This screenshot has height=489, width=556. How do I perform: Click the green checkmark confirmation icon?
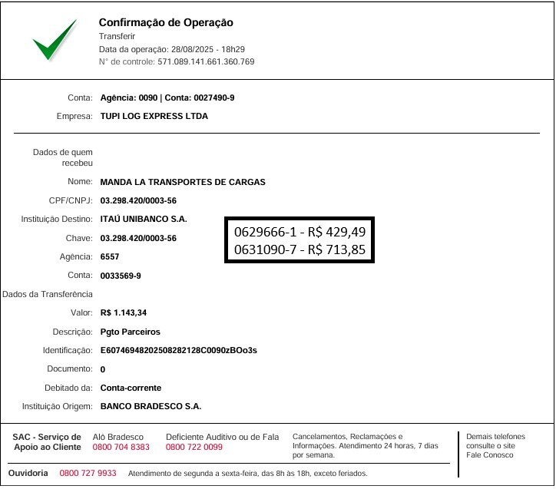55,41
